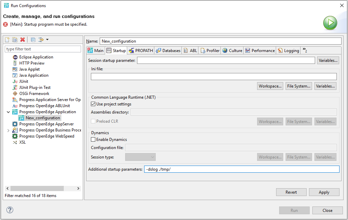The height and width of the screenshot is (220, 348).
Task: Open help with question mark icon
Action: tap(10, 210)
